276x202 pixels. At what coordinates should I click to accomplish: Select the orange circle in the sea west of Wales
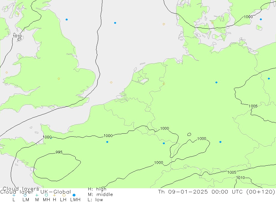(7, 72)
